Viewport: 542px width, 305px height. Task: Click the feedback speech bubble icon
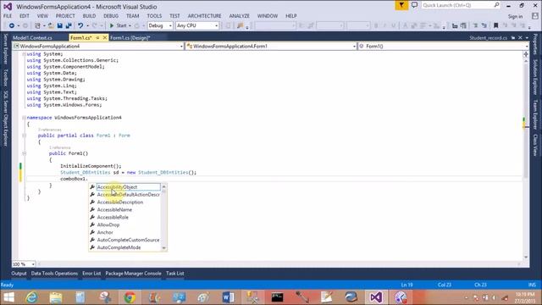coord(414,5)
